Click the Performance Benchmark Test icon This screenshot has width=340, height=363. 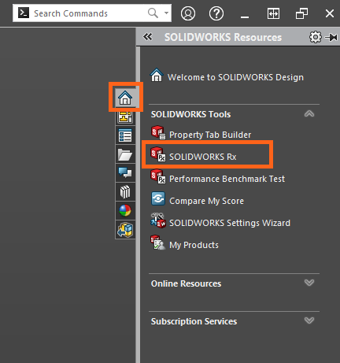click(158, 176)
